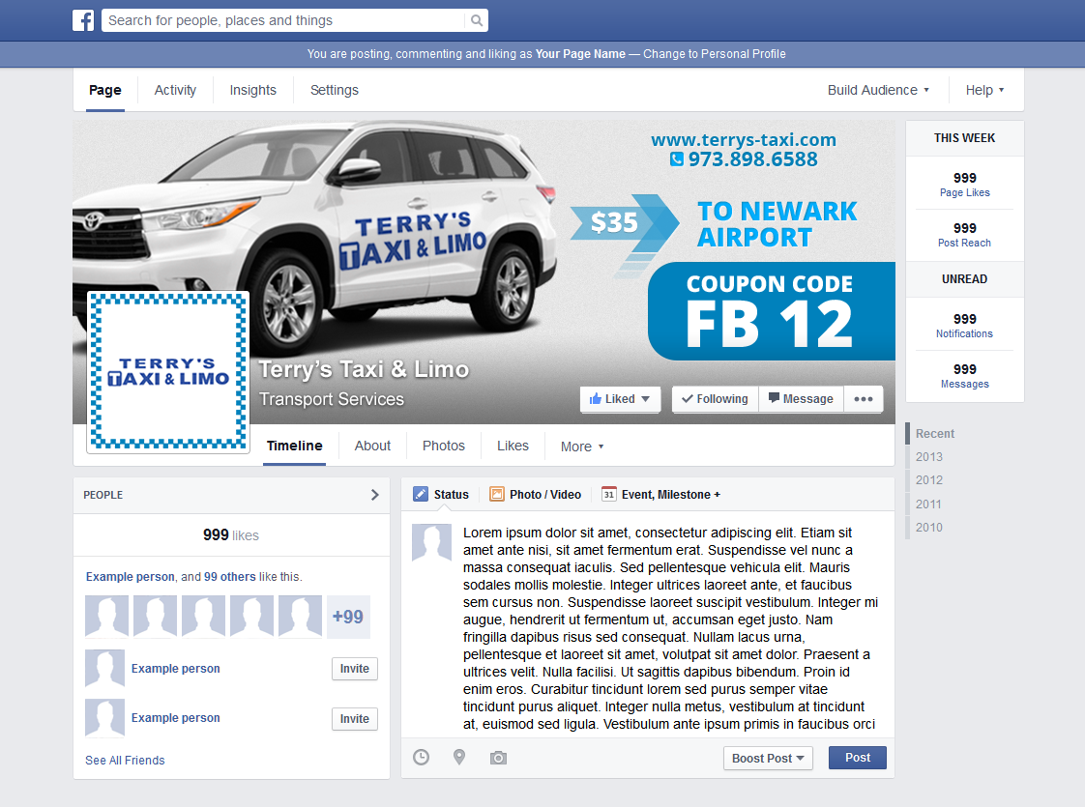
Task: Expand the Boost Post dropdown
Action: coord(768,758)
